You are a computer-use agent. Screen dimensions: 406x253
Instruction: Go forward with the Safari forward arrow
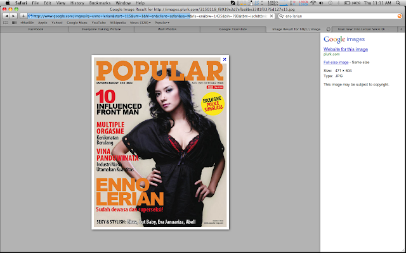13,16
